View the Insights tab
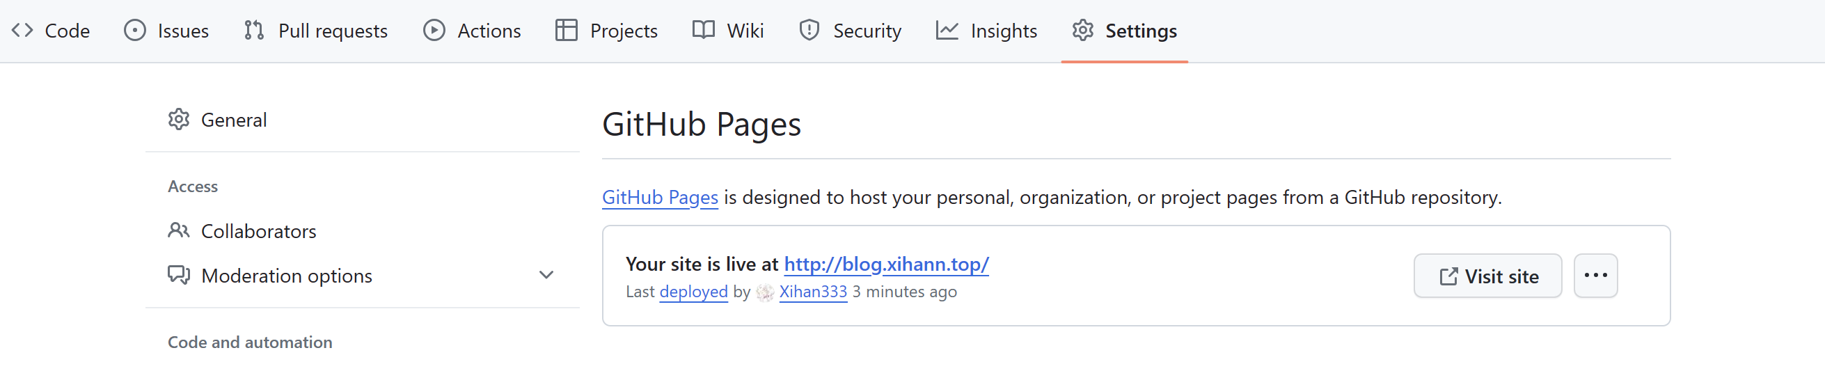This screenshot has width=1825, height=371. [x=986, y=31]
